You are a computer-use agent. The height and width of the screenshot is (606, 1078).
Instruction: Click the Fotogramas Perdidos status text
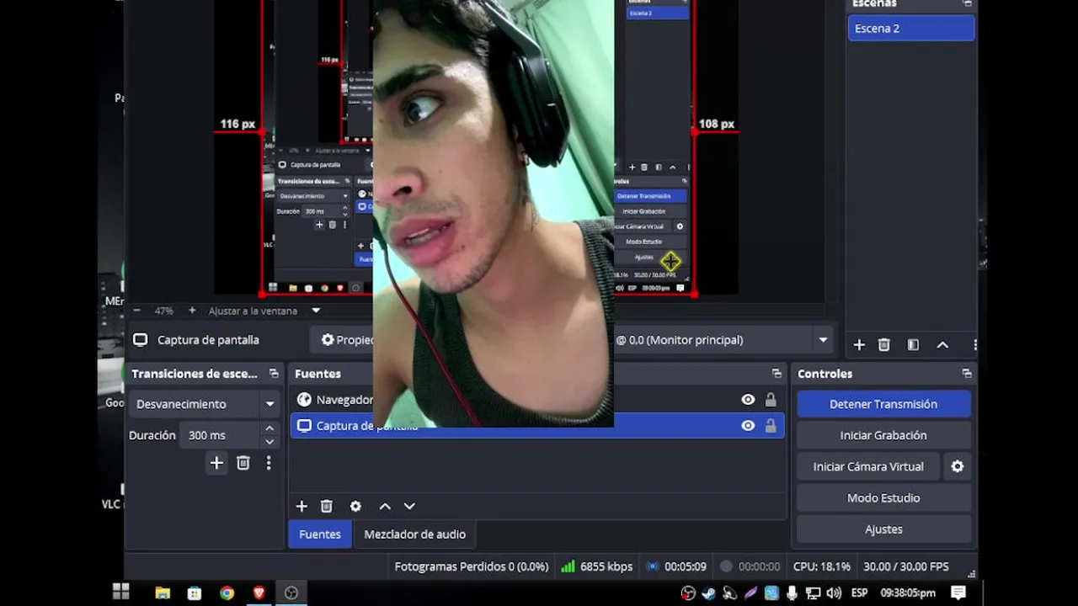tap(472, 566)
